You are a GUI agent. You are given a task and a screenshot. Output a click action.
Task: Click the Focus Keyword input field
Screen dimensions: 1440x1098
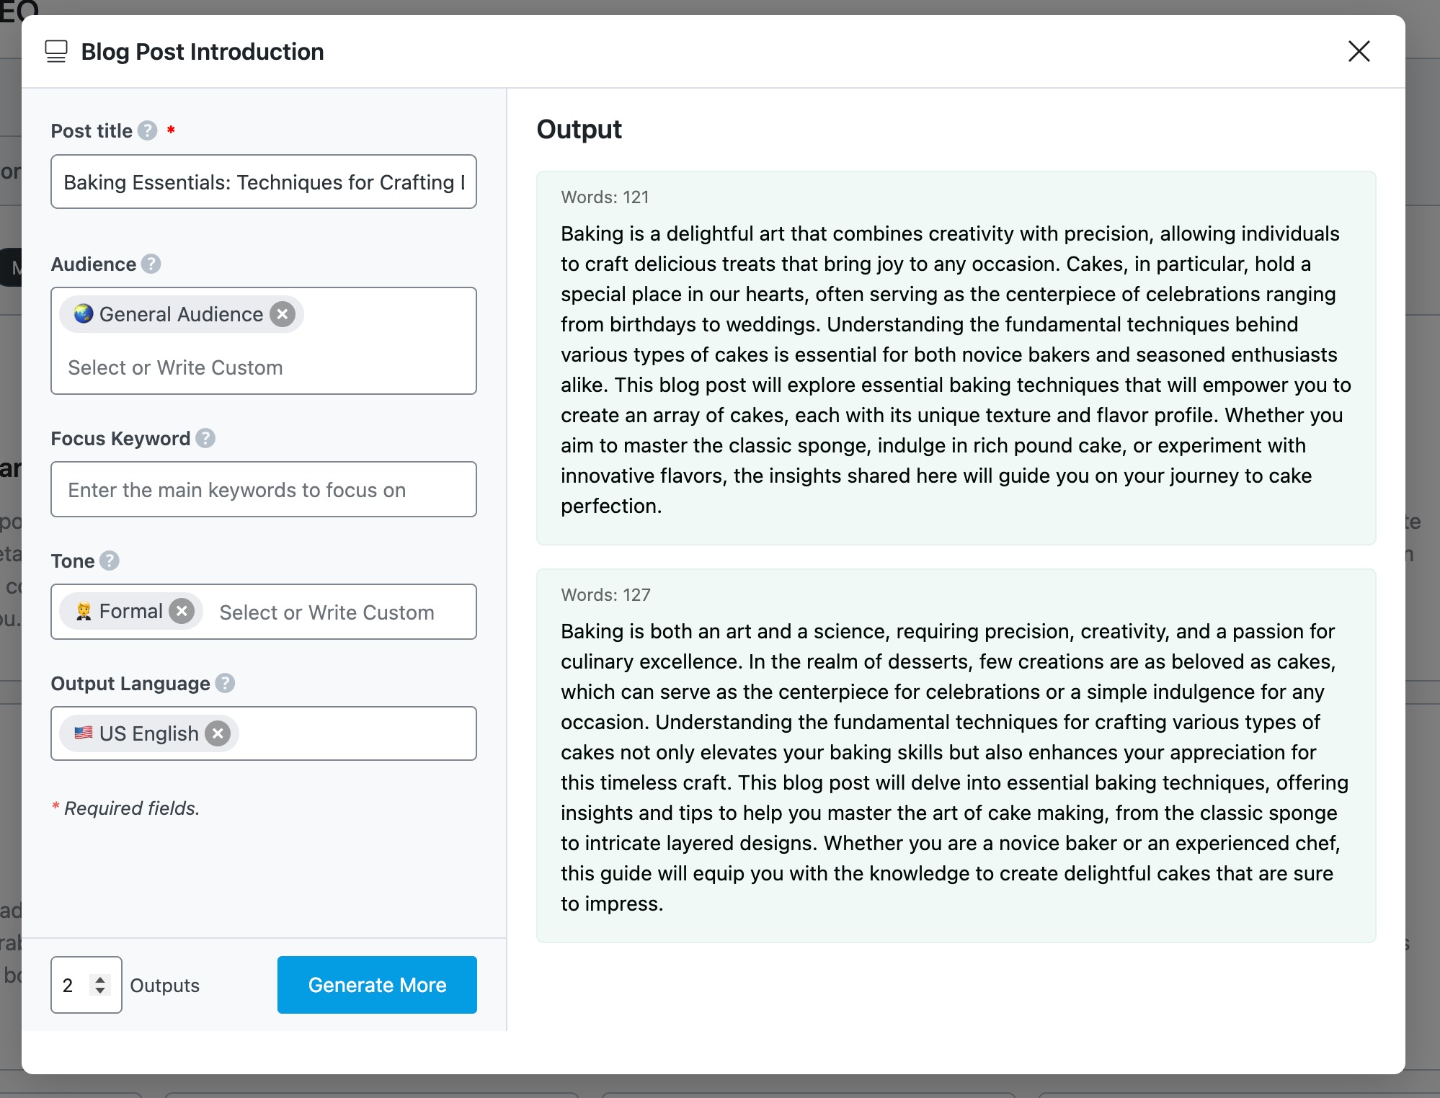(263, 489)
